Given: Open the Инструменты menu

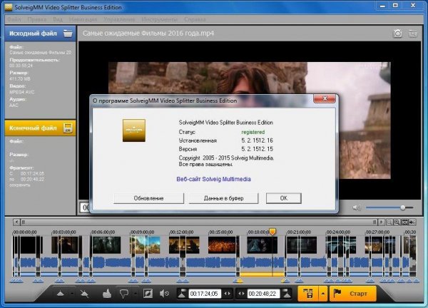Looking at the screenshot, I should click(159, 20).
